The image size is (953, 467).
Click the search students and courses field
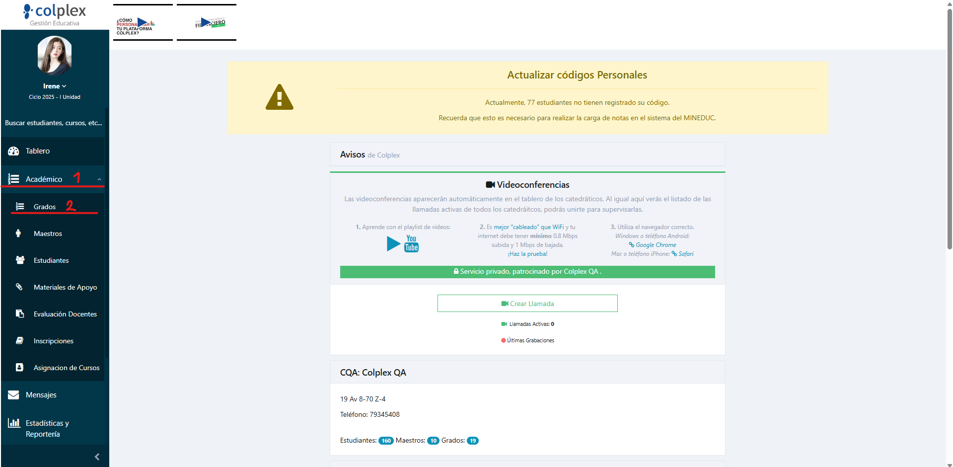pos(54,123)
